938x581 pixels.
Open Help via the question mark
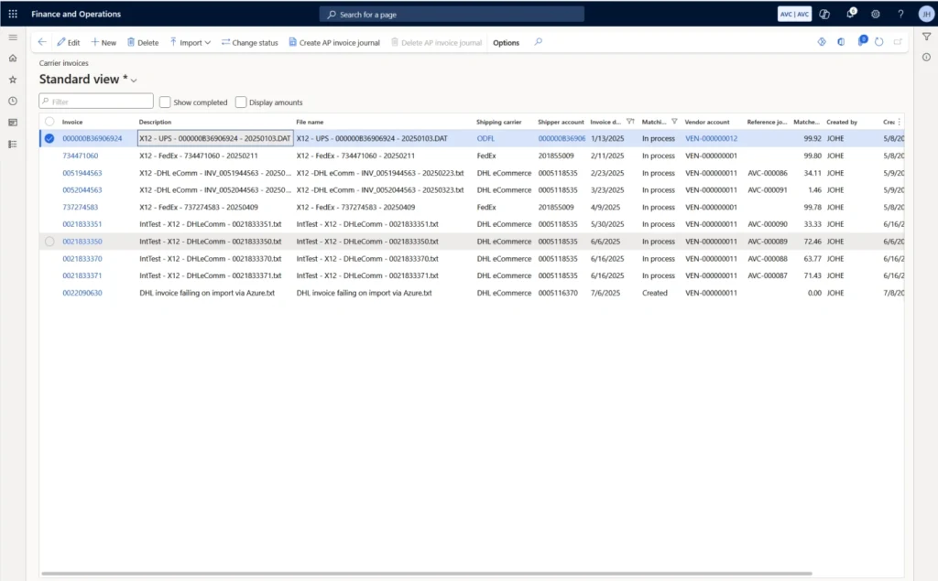(900, 13)
